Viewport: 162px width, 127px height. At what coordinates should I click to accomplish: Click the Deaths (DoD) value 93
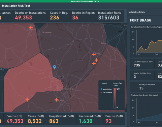coord(108,121)
